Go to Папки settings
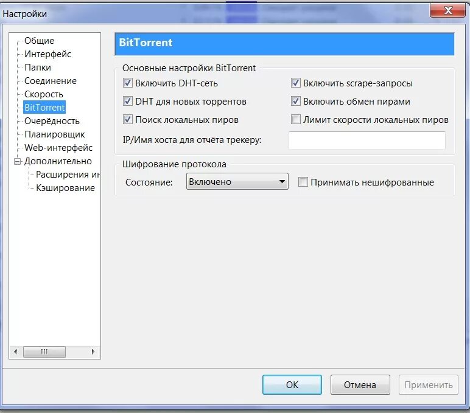The image size is (470, 413). tap(38, 68)
